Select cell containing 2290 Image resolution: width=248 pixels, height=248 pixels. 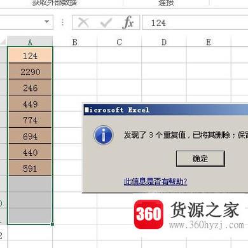tap(30, 71)
